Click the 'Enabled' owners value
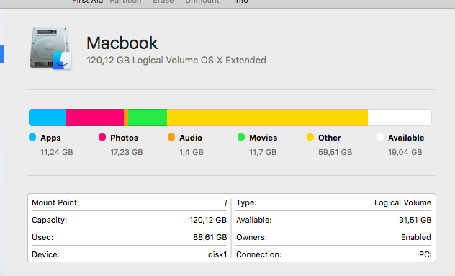 coord(416,237)
